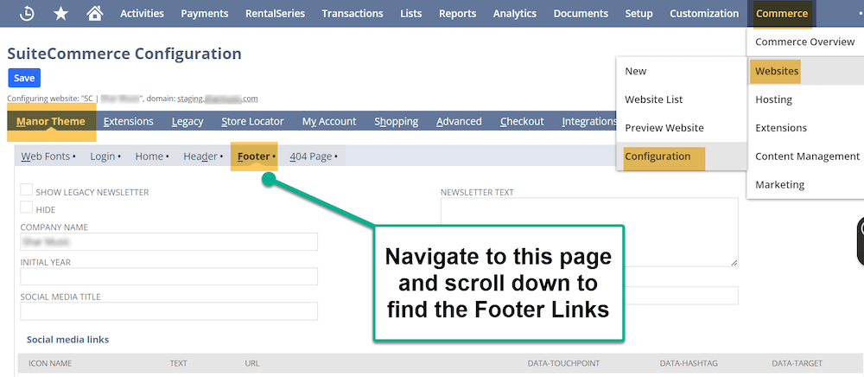Click the Initial Year input field
The image size is (864, 377).
pos(169,276)
